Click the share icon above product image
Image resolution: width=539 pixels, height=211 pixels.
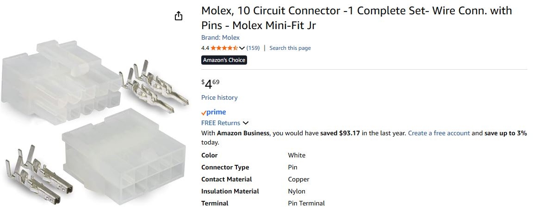[x=179, y=16]
